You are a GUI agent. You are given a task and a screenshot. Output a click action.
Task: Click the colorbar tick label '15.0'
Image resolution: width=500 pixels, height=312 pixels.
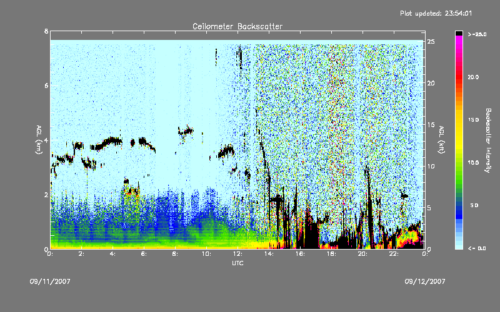pyautogui.click(x=473, y=120)
